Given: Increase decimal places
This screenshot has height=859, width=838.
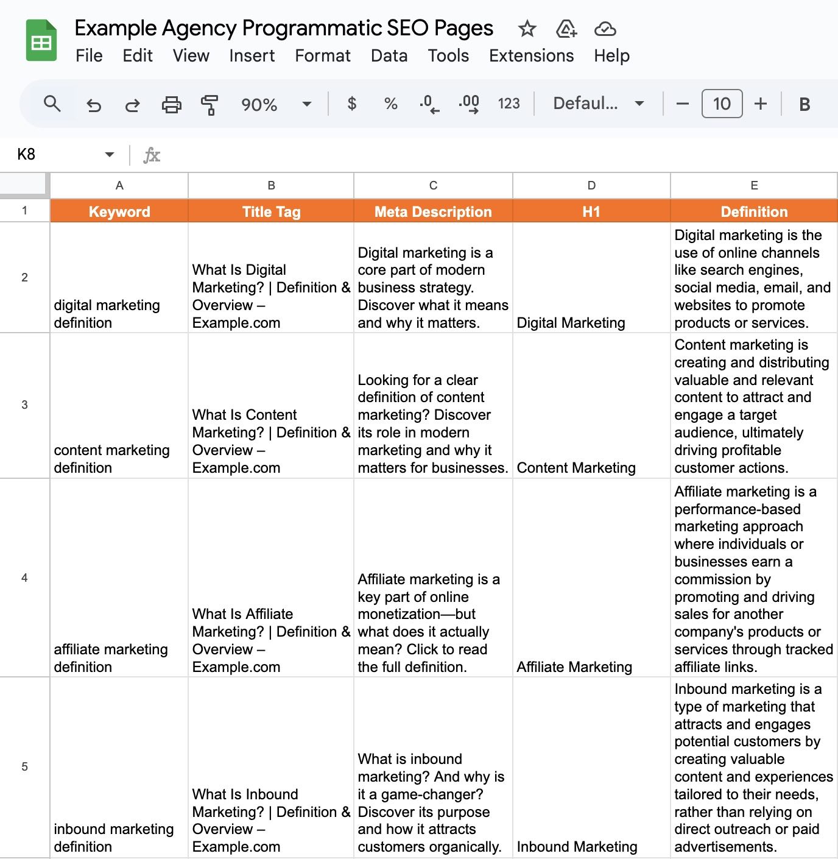Looking at the screenshot, I should [x=468, y=104].
